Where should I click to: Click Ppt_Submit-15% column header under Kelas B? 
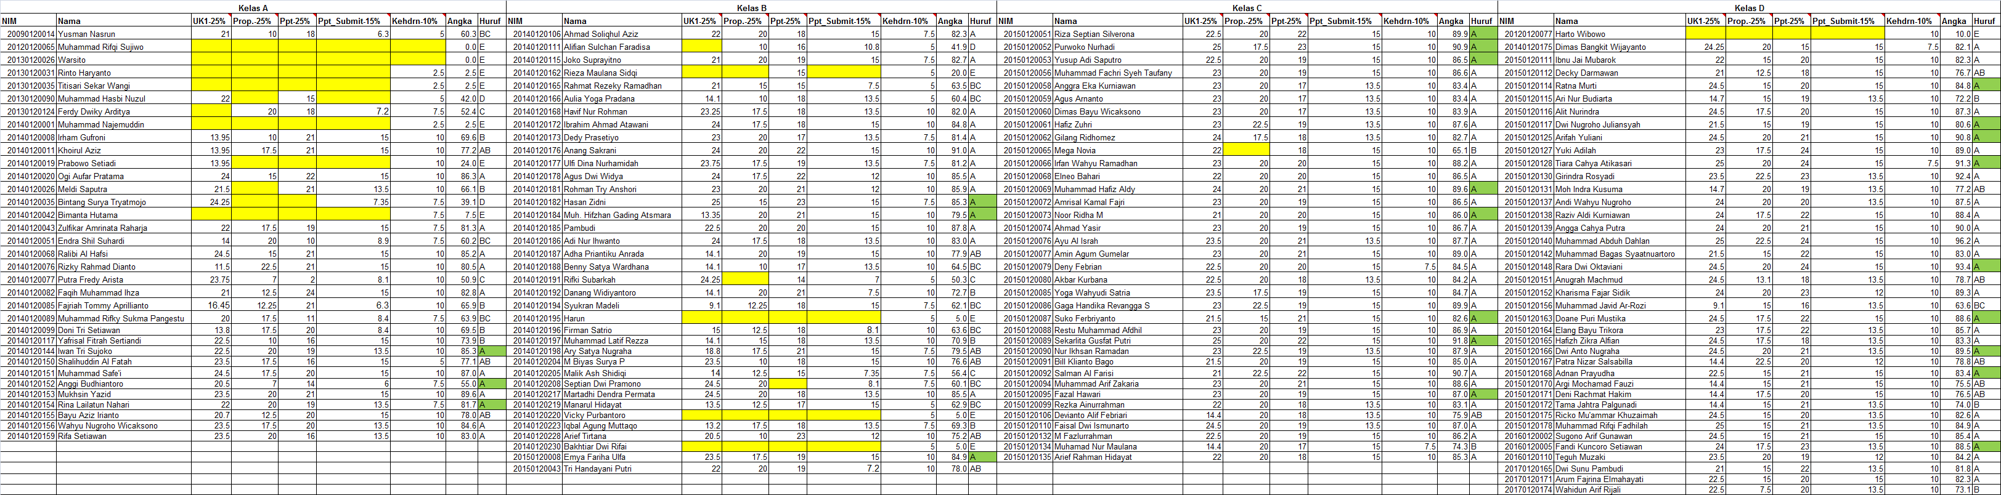(844, 21)
